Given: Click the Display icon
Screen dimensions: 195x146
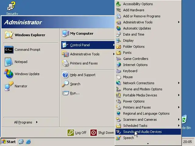Looking at the screenshot, I should 119,40.
